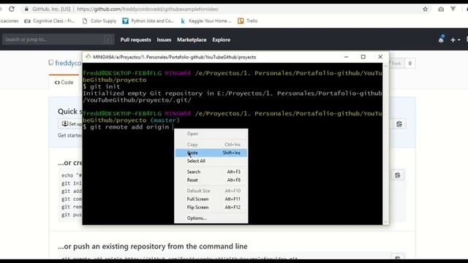This screenshot has height=263, width=468.
Task: Open Pull requests in GitHub header
Action: [x=136, y=39]
